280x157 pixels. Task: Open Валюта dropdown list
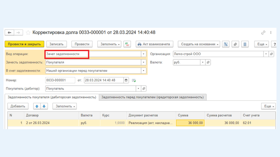tap(203, 62)
